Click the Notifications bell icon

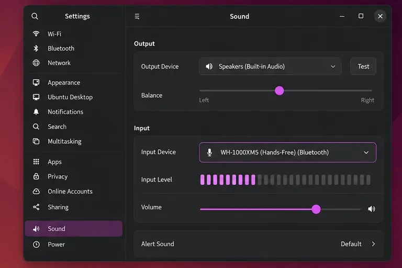point(36,112)
